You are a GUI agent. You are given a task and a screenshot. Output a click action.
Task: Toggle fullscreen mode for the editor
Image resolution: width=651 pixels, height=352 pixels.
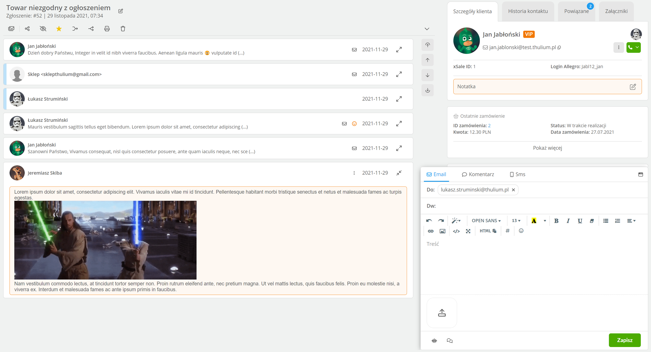click(x=468, y=231)
